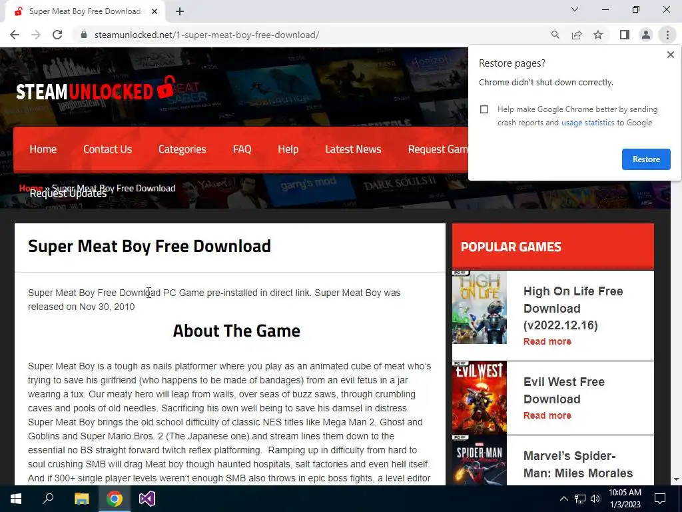The image size is (682, 512).
Task: Open the Help menu item
Action: pyautogui.click(x=288, y=149)
